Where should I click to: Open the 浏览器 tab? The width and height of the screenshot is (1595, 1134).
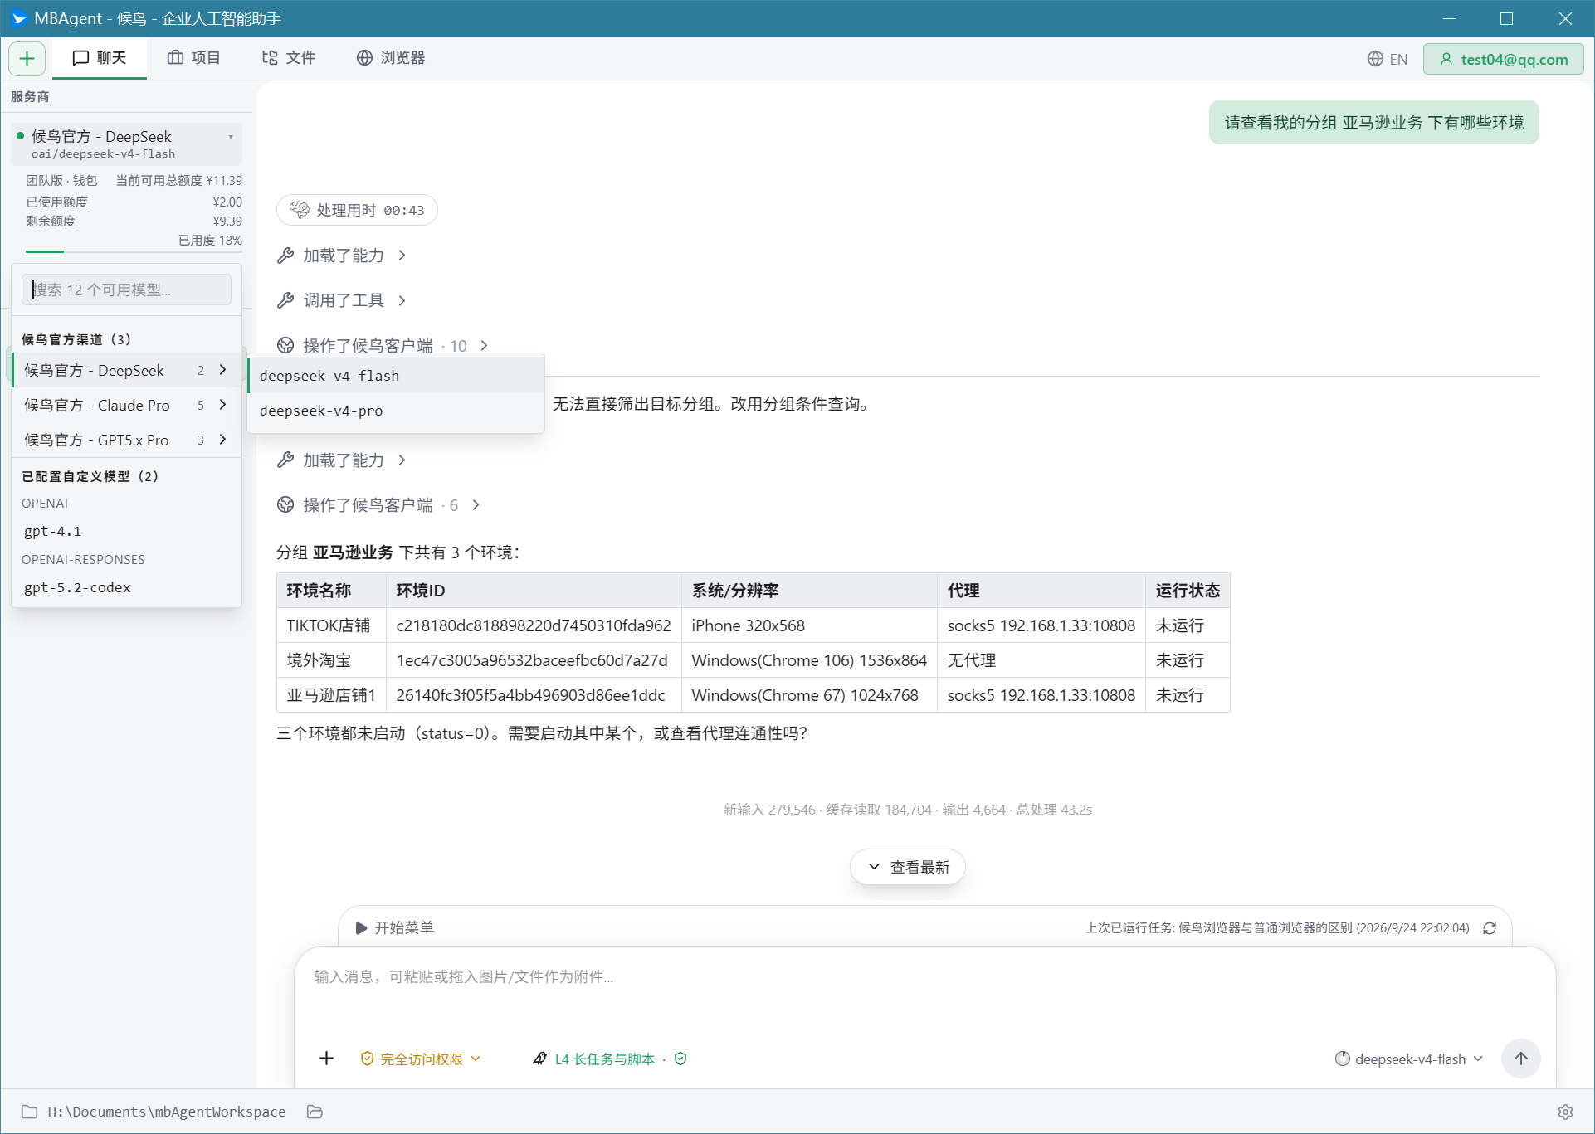[x=391, y=58]
